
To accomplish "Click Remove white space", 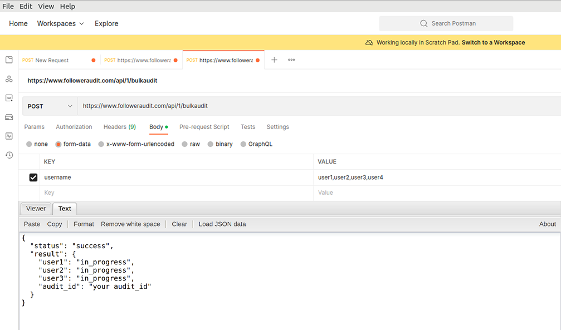I will [x=130, y=224].
